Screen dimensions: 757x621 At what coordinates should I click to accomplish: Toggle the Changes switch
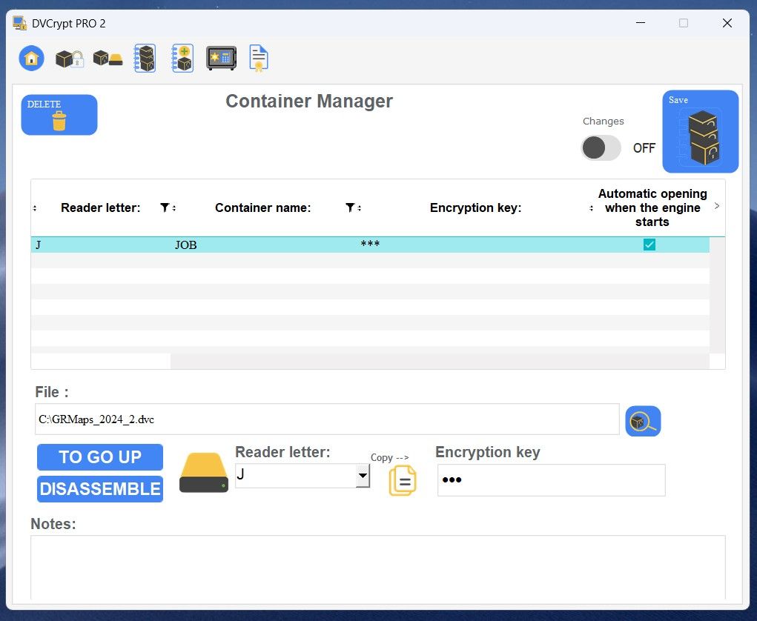(x=601, y=147)
